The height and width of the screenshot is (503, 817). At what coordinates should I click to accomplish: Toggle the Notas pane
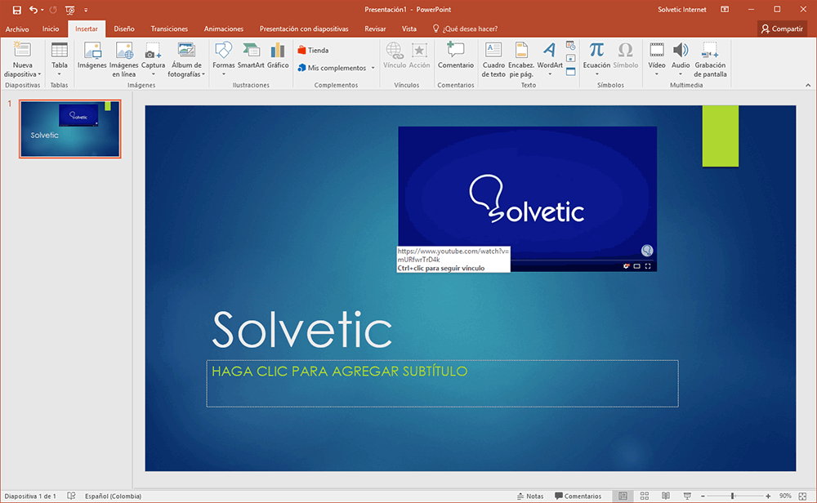pos(530,496)
